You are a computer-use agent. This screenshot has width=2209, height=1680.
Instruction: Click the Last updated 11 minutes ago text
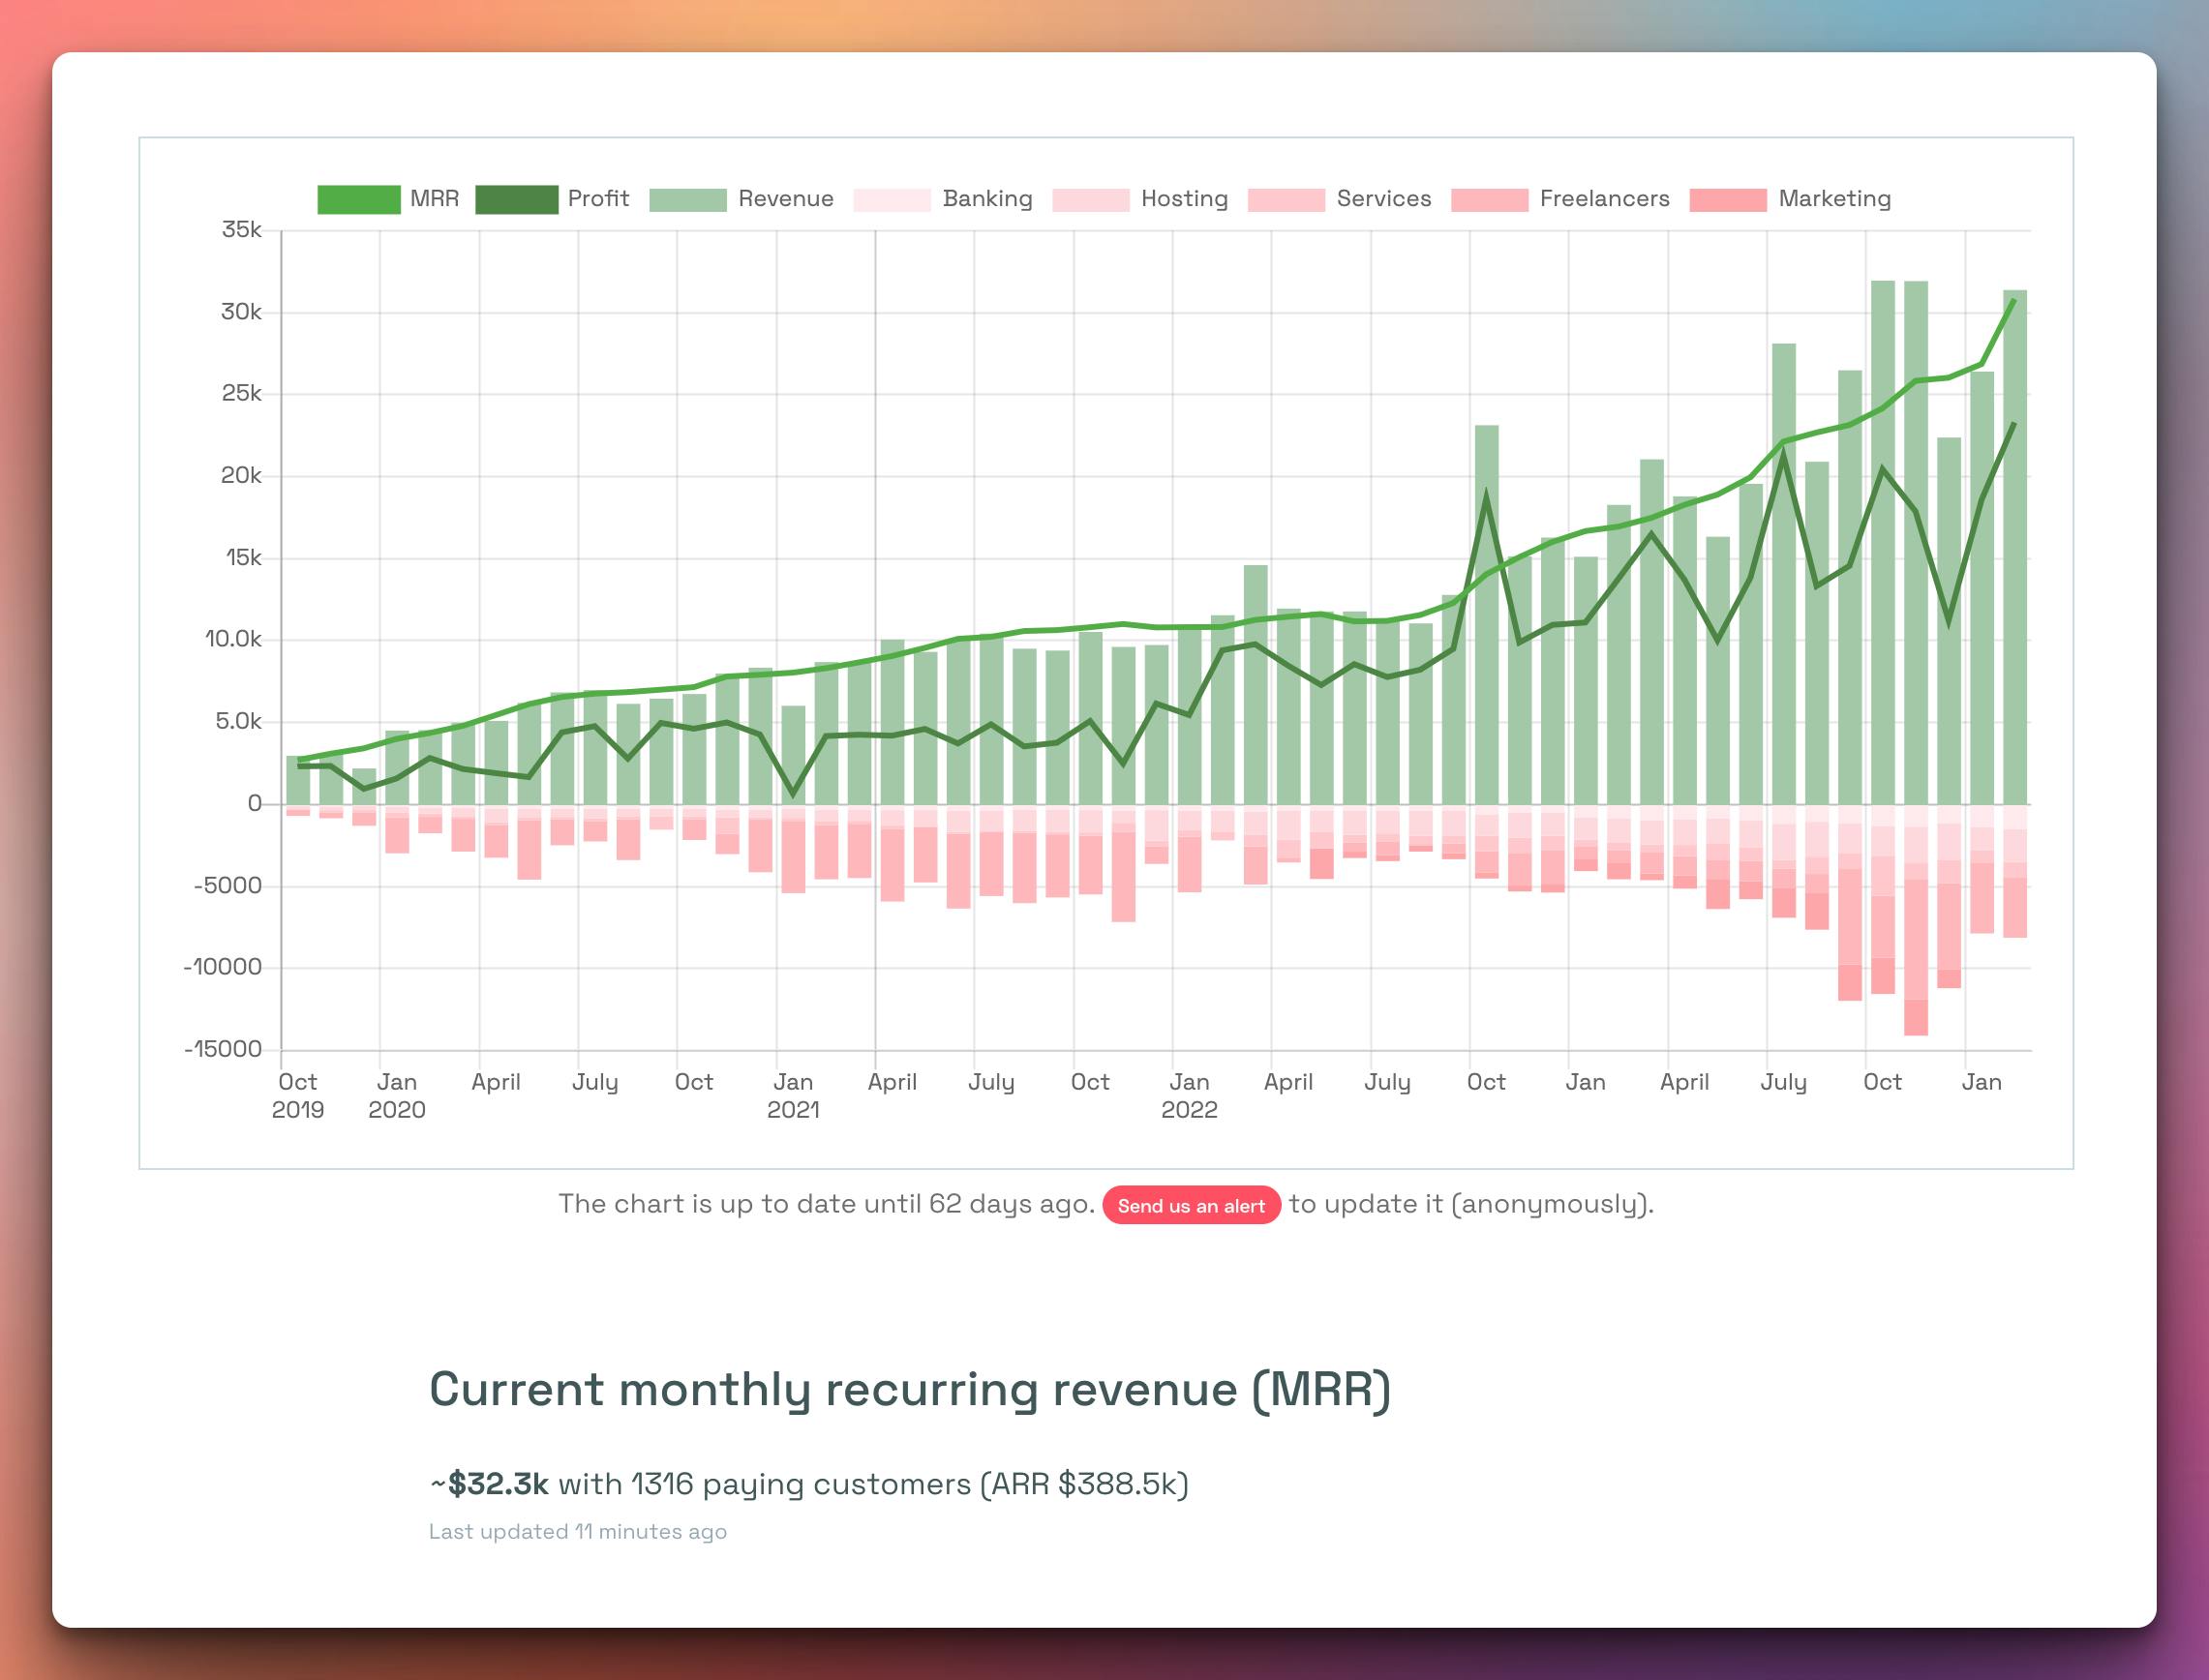point(578,1532)
